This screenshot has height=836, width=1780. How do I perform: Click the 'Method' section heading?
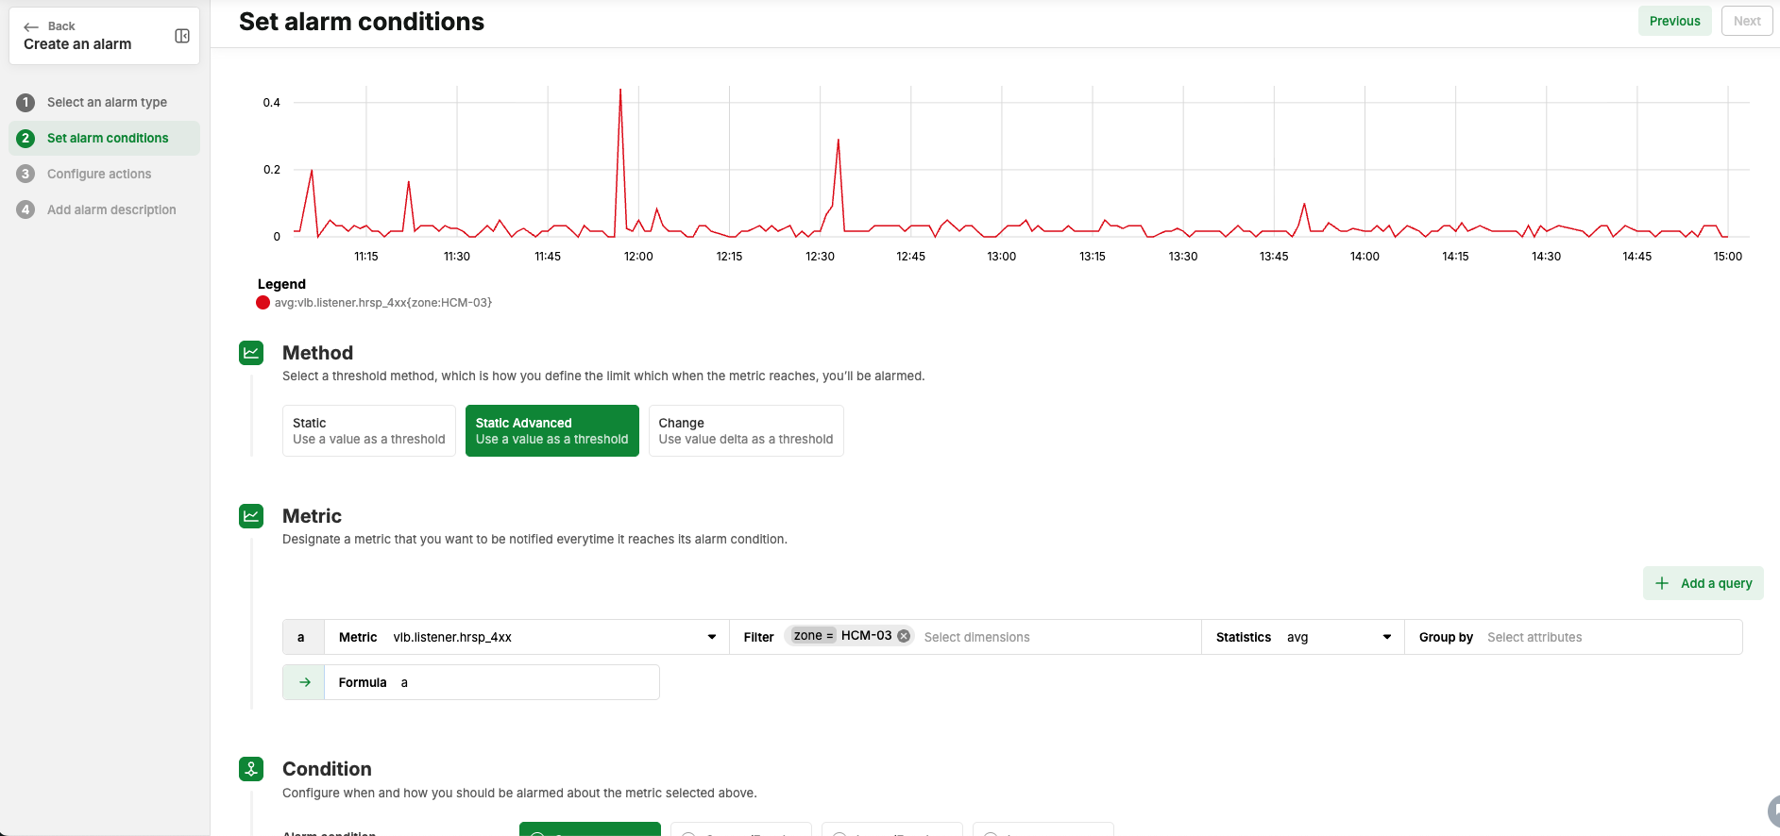point(317,353)
